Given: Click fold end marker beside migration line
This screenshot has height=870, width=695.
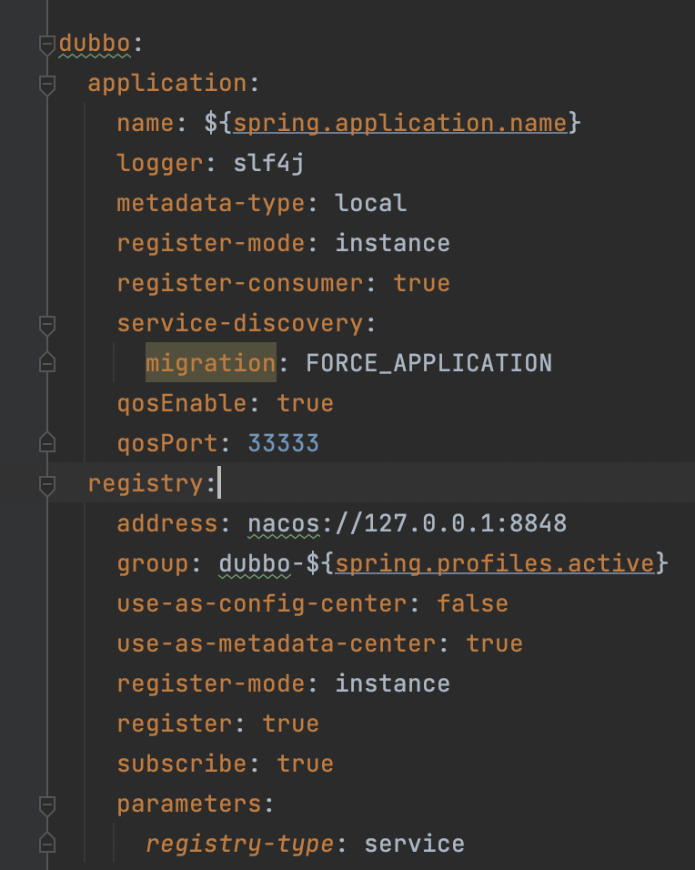Looking at the screenshot, I should 47,362.
